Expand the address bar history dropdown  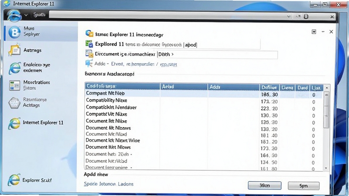(289, 17)
